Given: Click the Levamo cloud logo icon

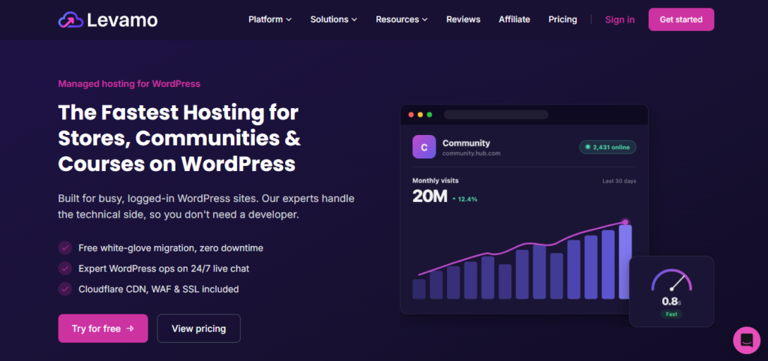Looking at the screenshot, I should click(71, 20).
